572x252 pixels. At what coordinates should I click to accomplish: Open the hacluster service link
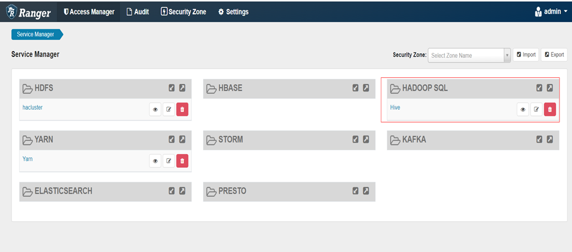point(33,108)
